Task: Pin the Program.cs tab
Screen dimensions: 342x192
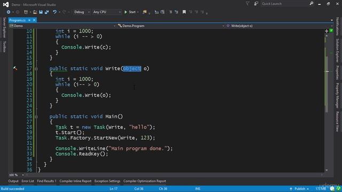Action: (x=29, y=20)
